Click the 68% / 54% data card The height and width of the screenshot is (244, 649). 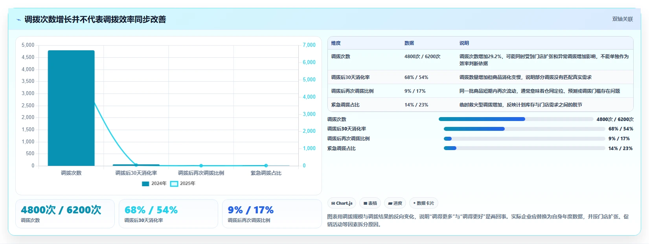click(x=168, y=214)
